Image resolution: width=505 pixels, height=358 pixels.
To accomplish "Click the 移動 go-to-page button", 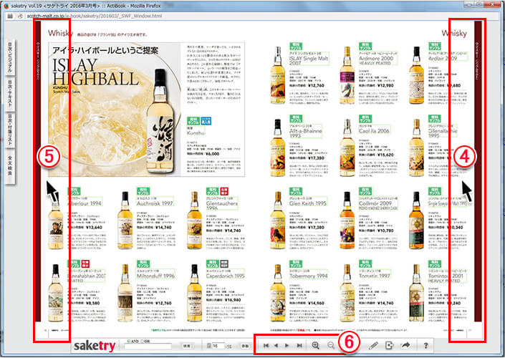I will (x=245, y=346).
